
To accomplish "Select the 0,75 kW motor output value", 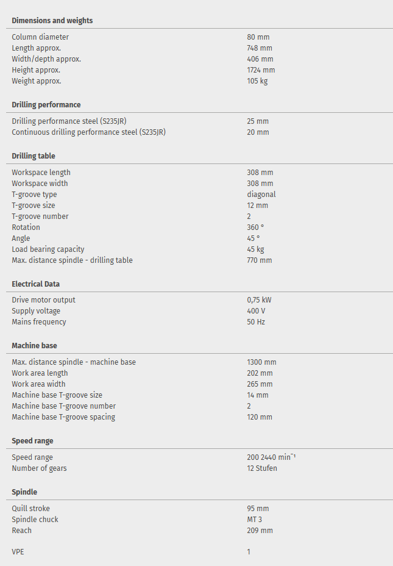I will pyautogui.click(x=260, y=300).
